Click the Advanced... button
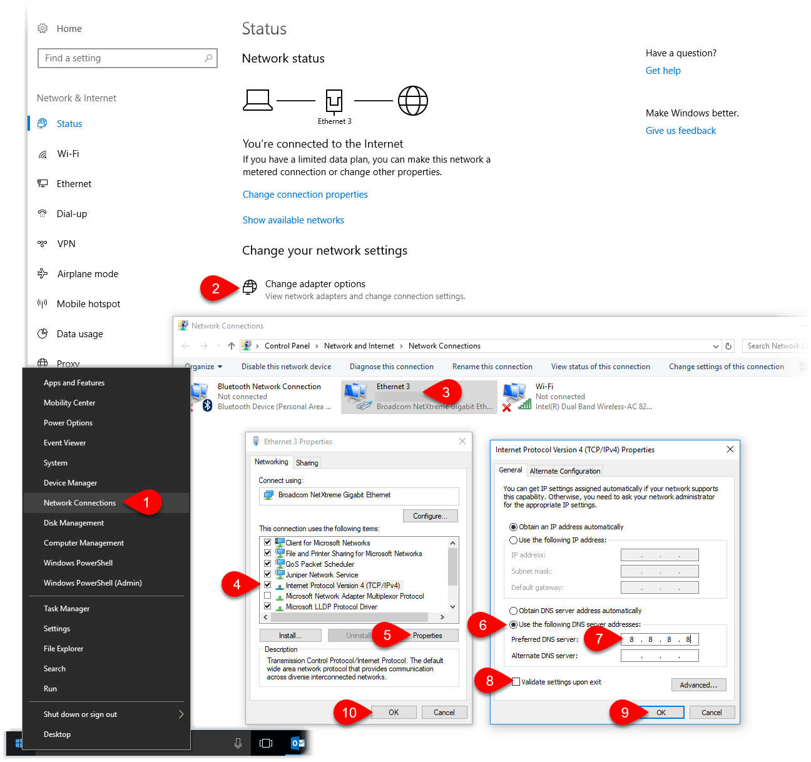This screenshot has height=762, width=811. (x=698, y=685)
